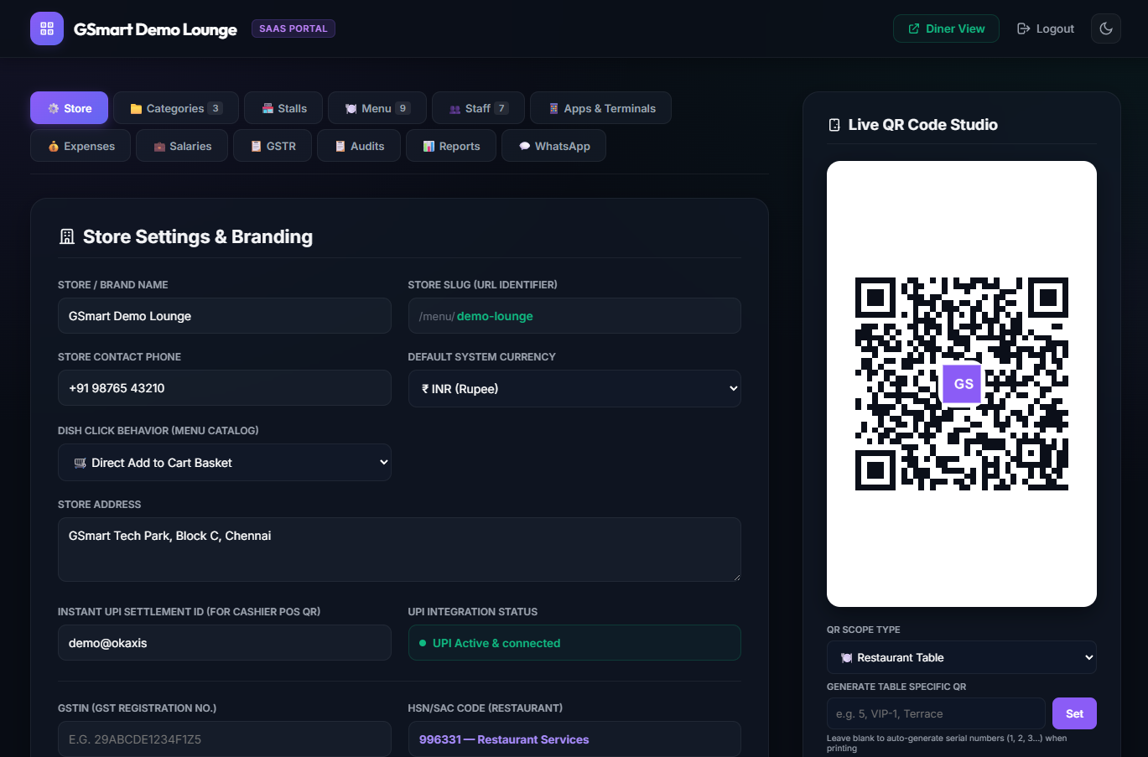Click the Live QR Code Studio heading
The height and width of the screenshot is (757, 1148).
click(922, 125)
